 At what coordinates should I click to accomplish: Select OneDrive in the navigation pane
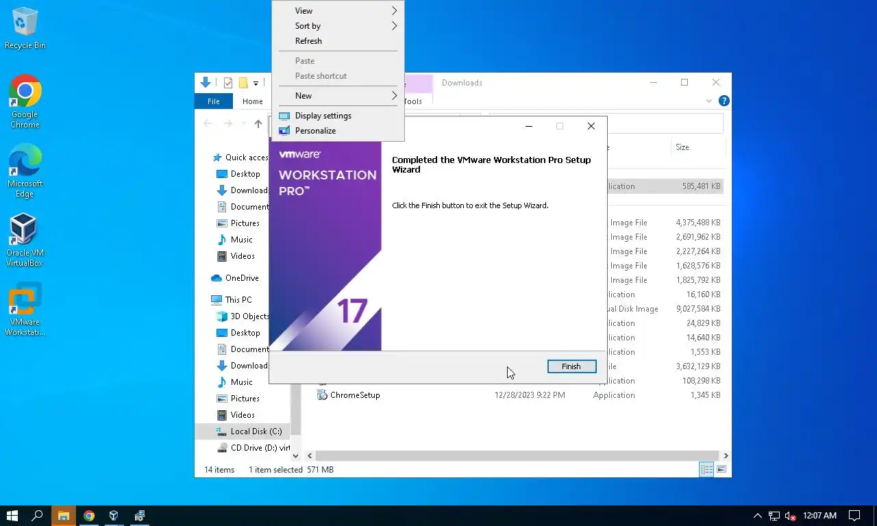tap(235, 278)
